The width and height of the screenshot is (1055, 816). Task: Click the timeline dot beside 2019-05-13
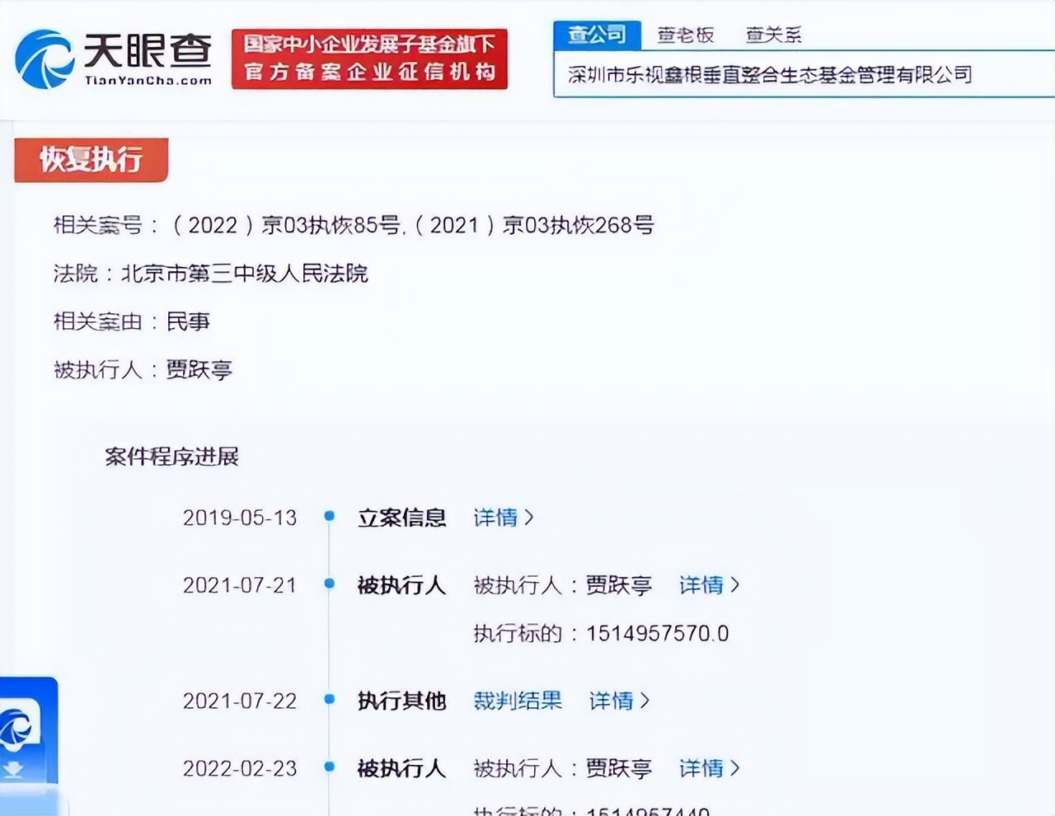click(330, 517)
